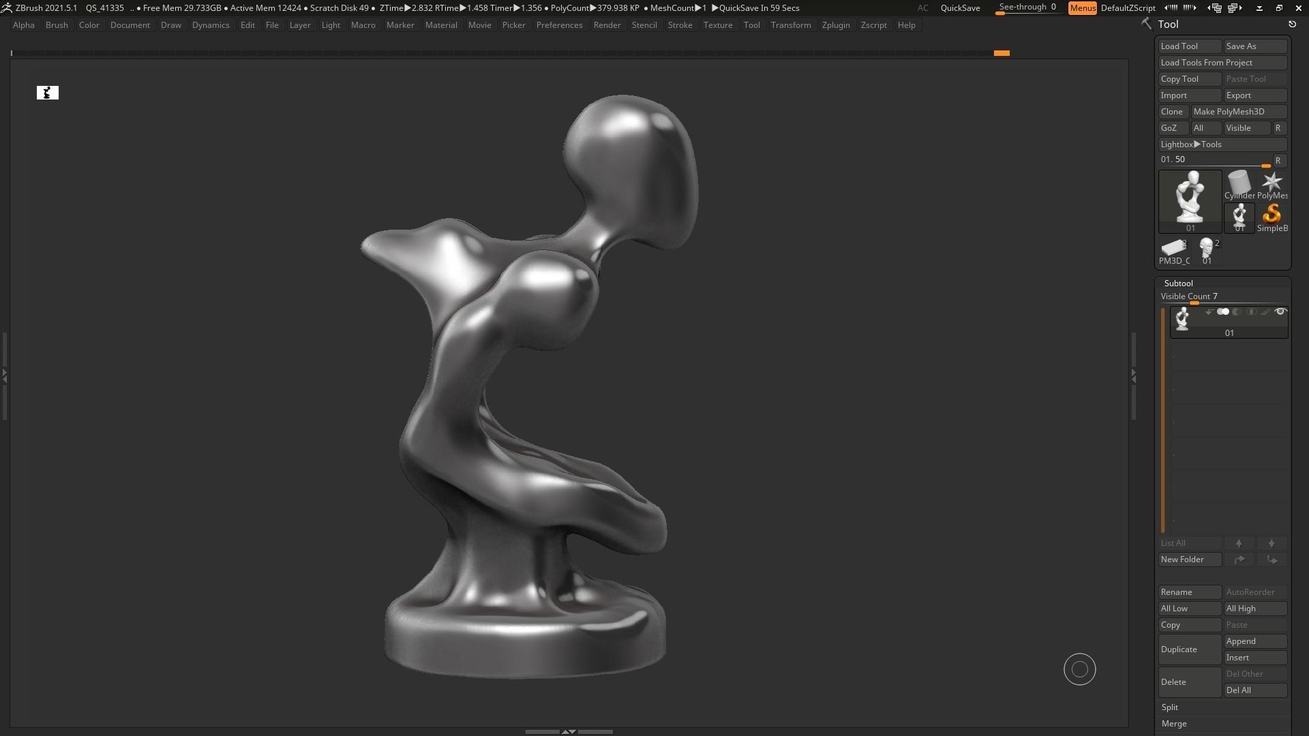
Task: Click the Tool palette circular dock icon
Action: click(x=1292, y=24)
